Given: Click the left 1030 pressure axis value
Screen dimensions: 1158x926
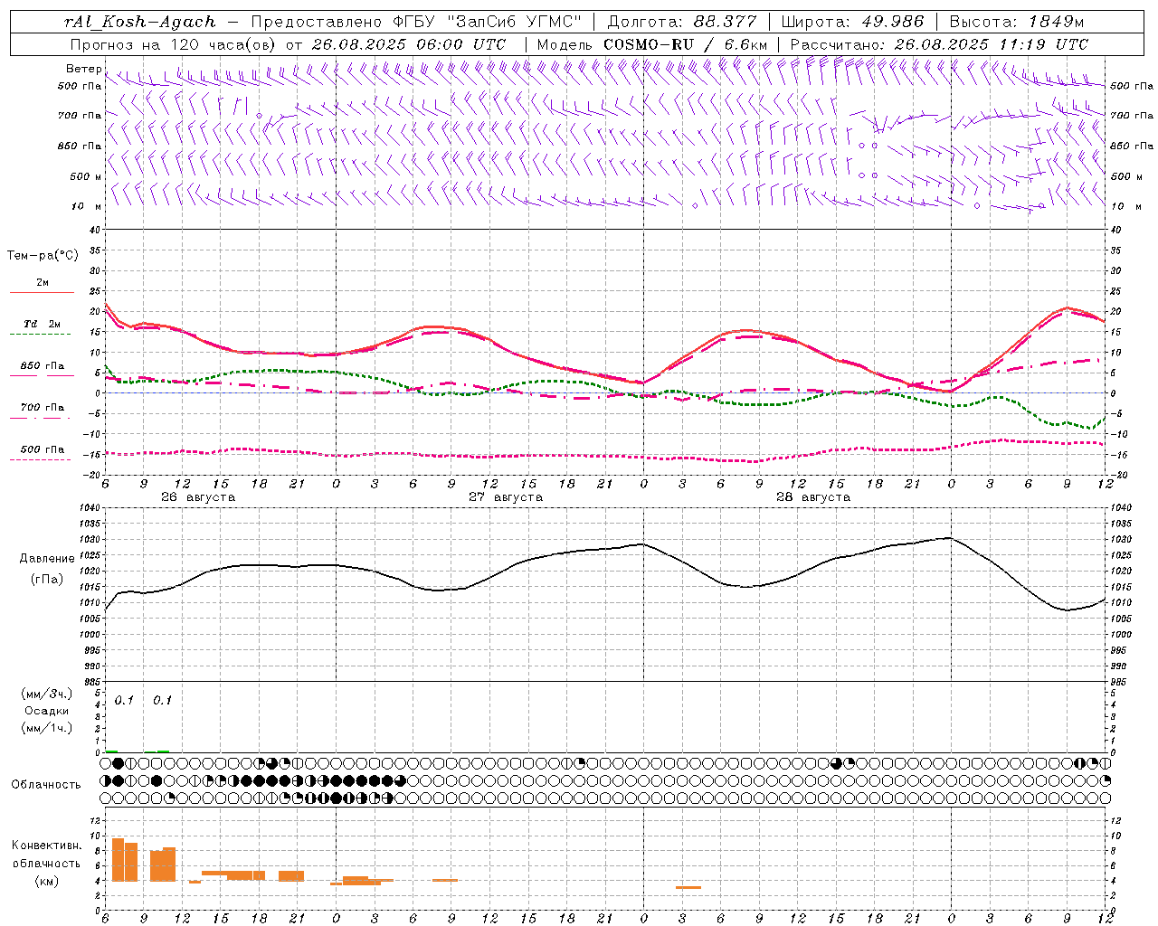Looking at the screenshot, I should pos(90,540).
